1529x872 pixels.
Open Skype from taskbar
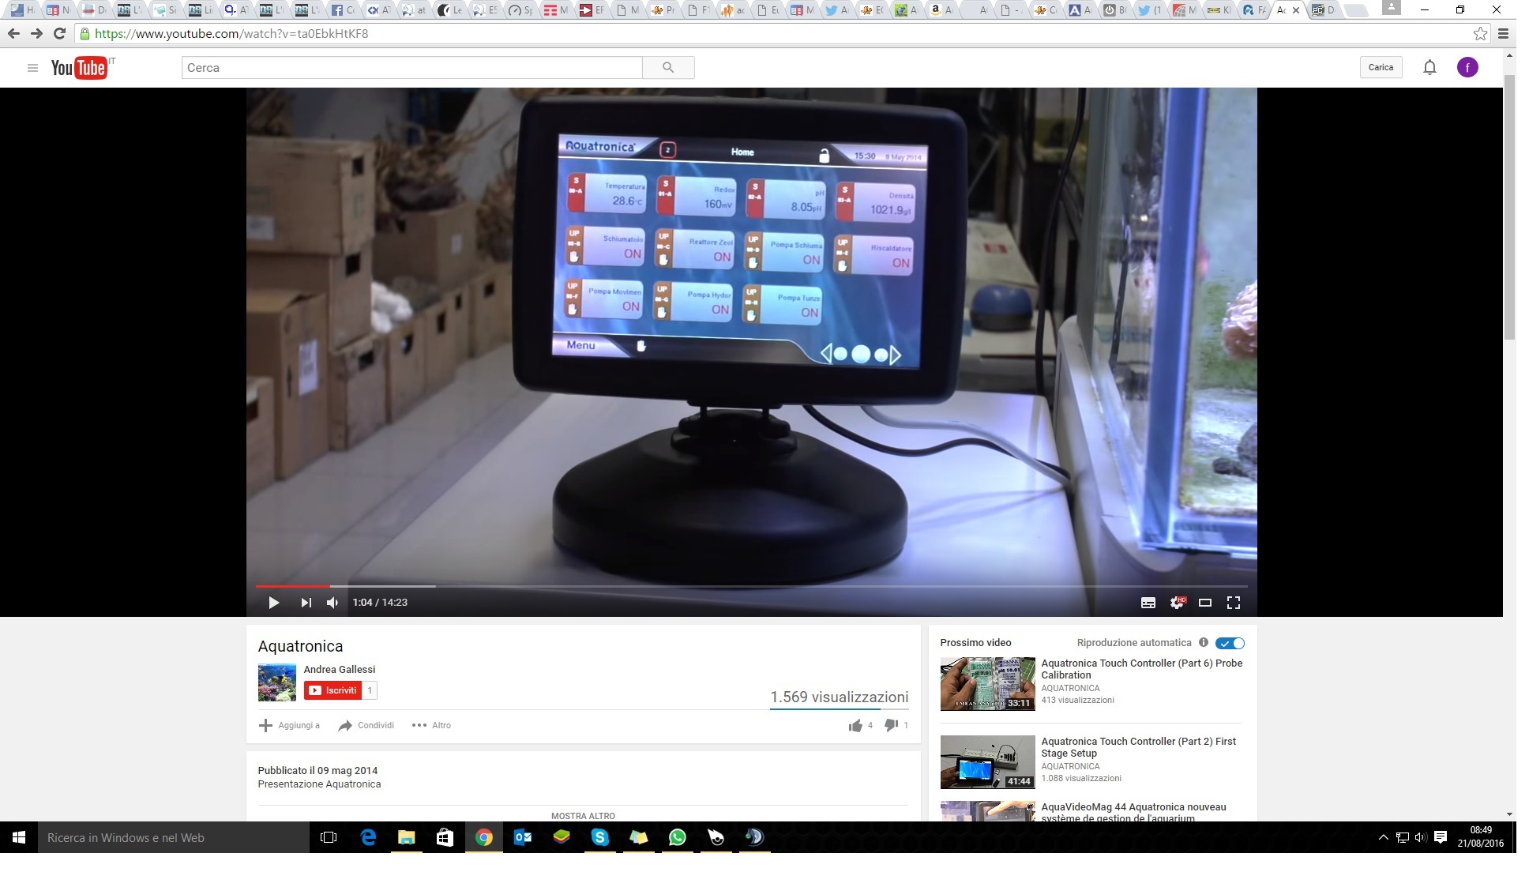[600, 837]
